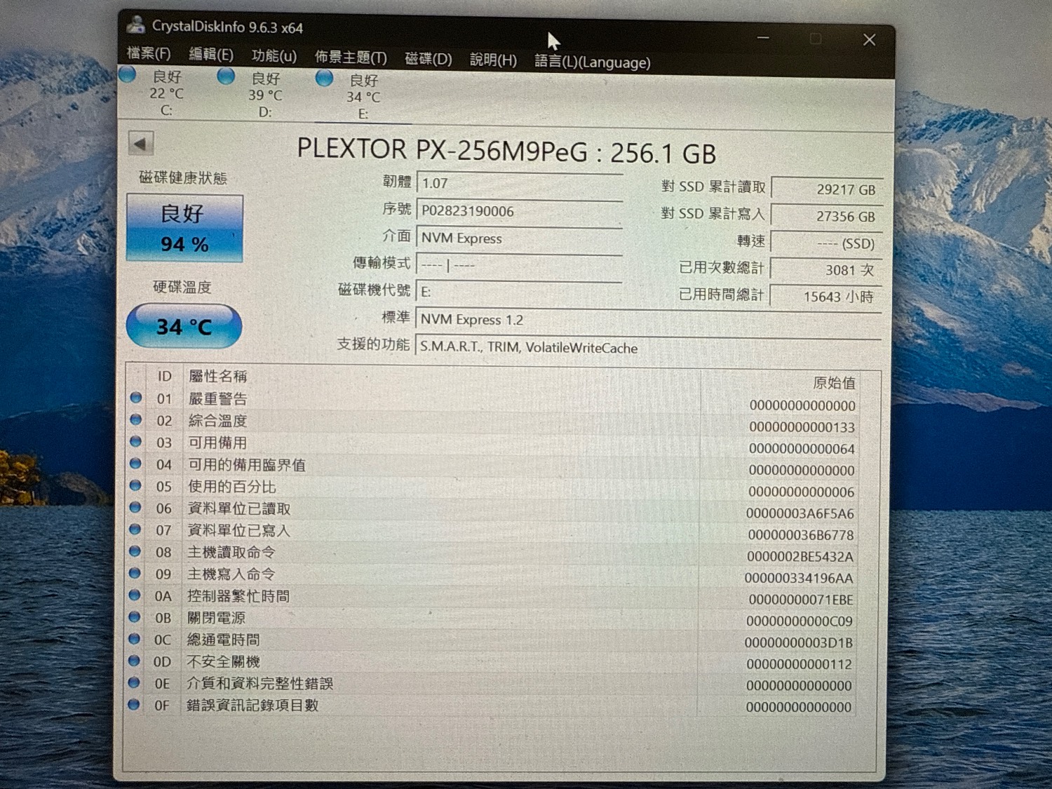
Task: Click the power on hours 15643 小時
Action: point(827,297)
